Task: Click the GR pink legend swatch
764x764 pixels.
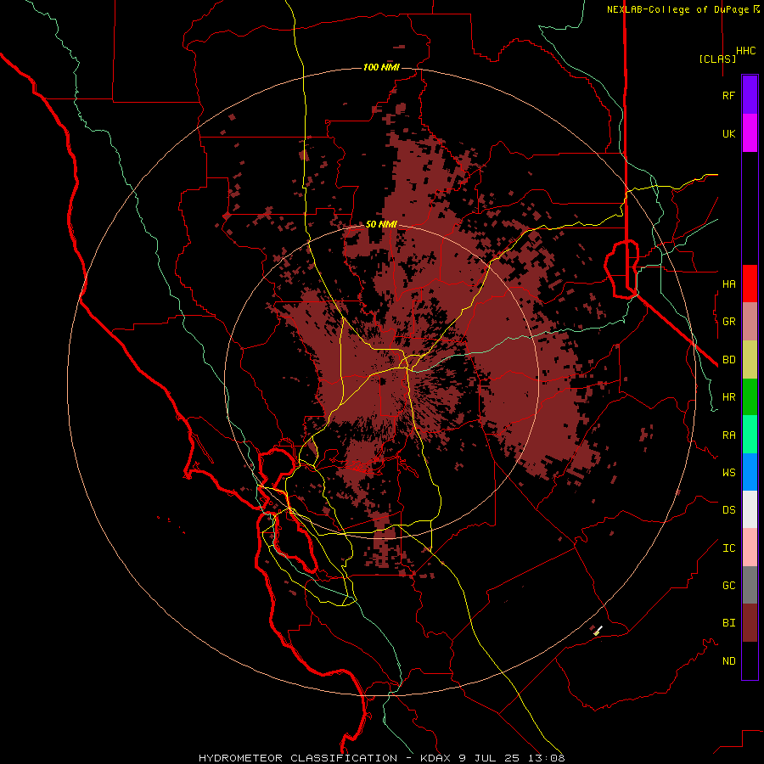Action: pos(750,321)
